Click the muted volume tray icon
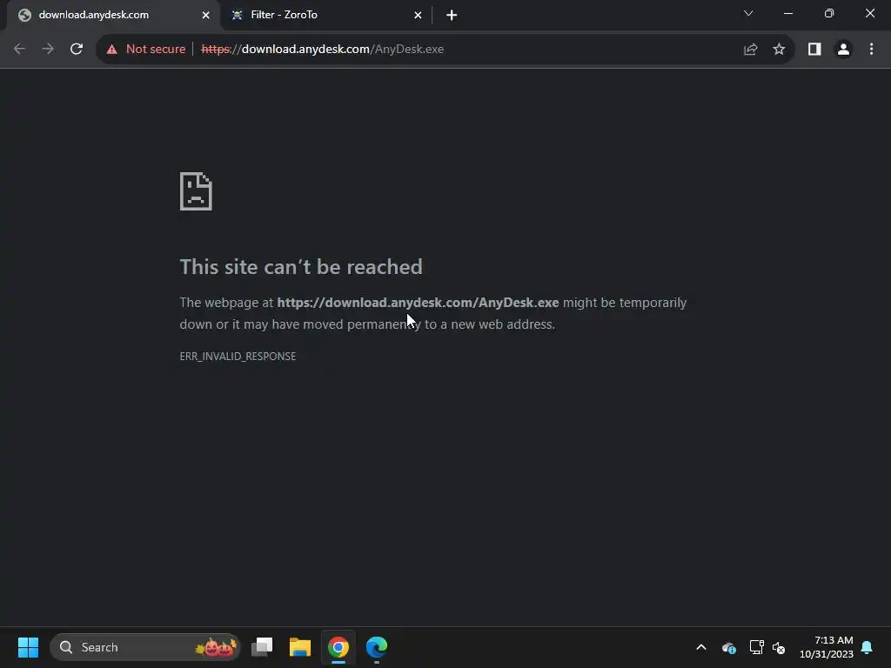Screen dimensions: 891x668 pos(779,647)
